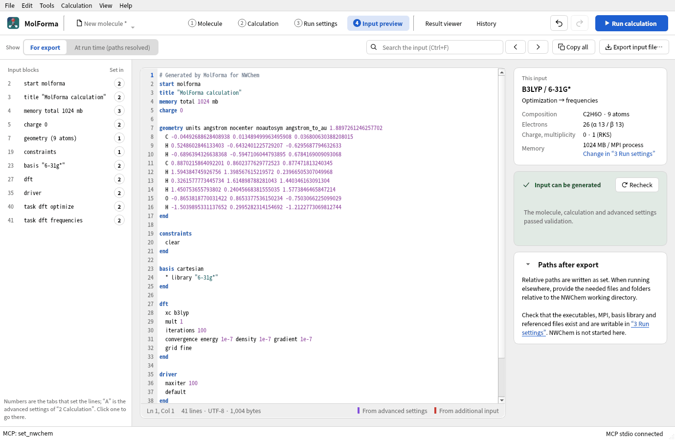This screenshot has height=440, width=675.
Task: Click the purple From advanced settings legend
Action: (x=392, y=411)
